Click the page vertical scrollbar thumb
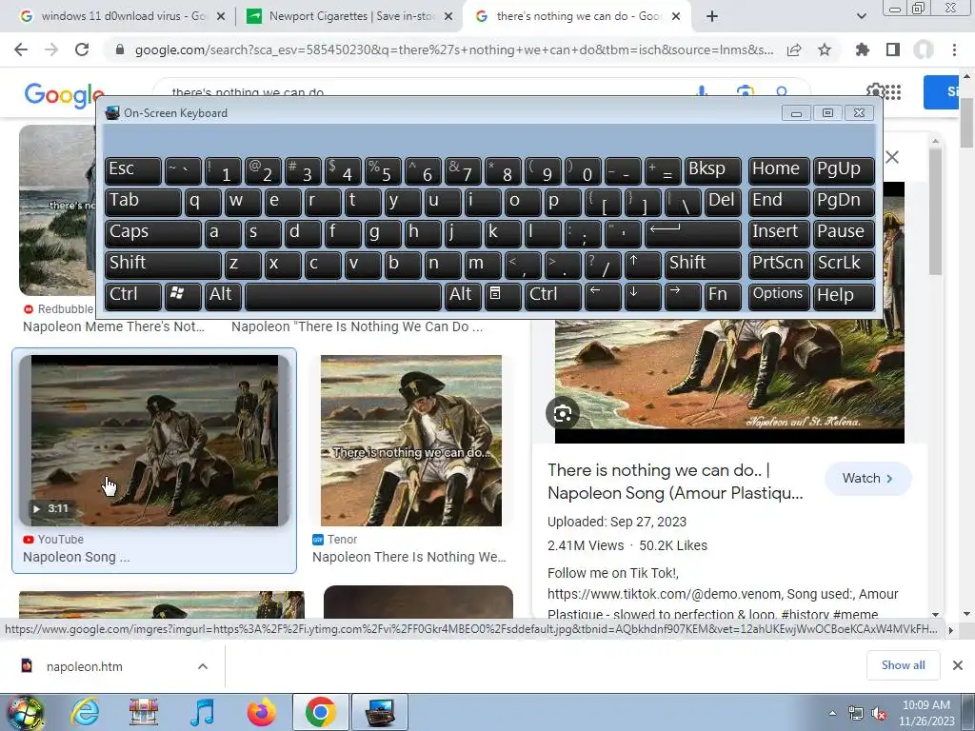 tap(966, 122)
